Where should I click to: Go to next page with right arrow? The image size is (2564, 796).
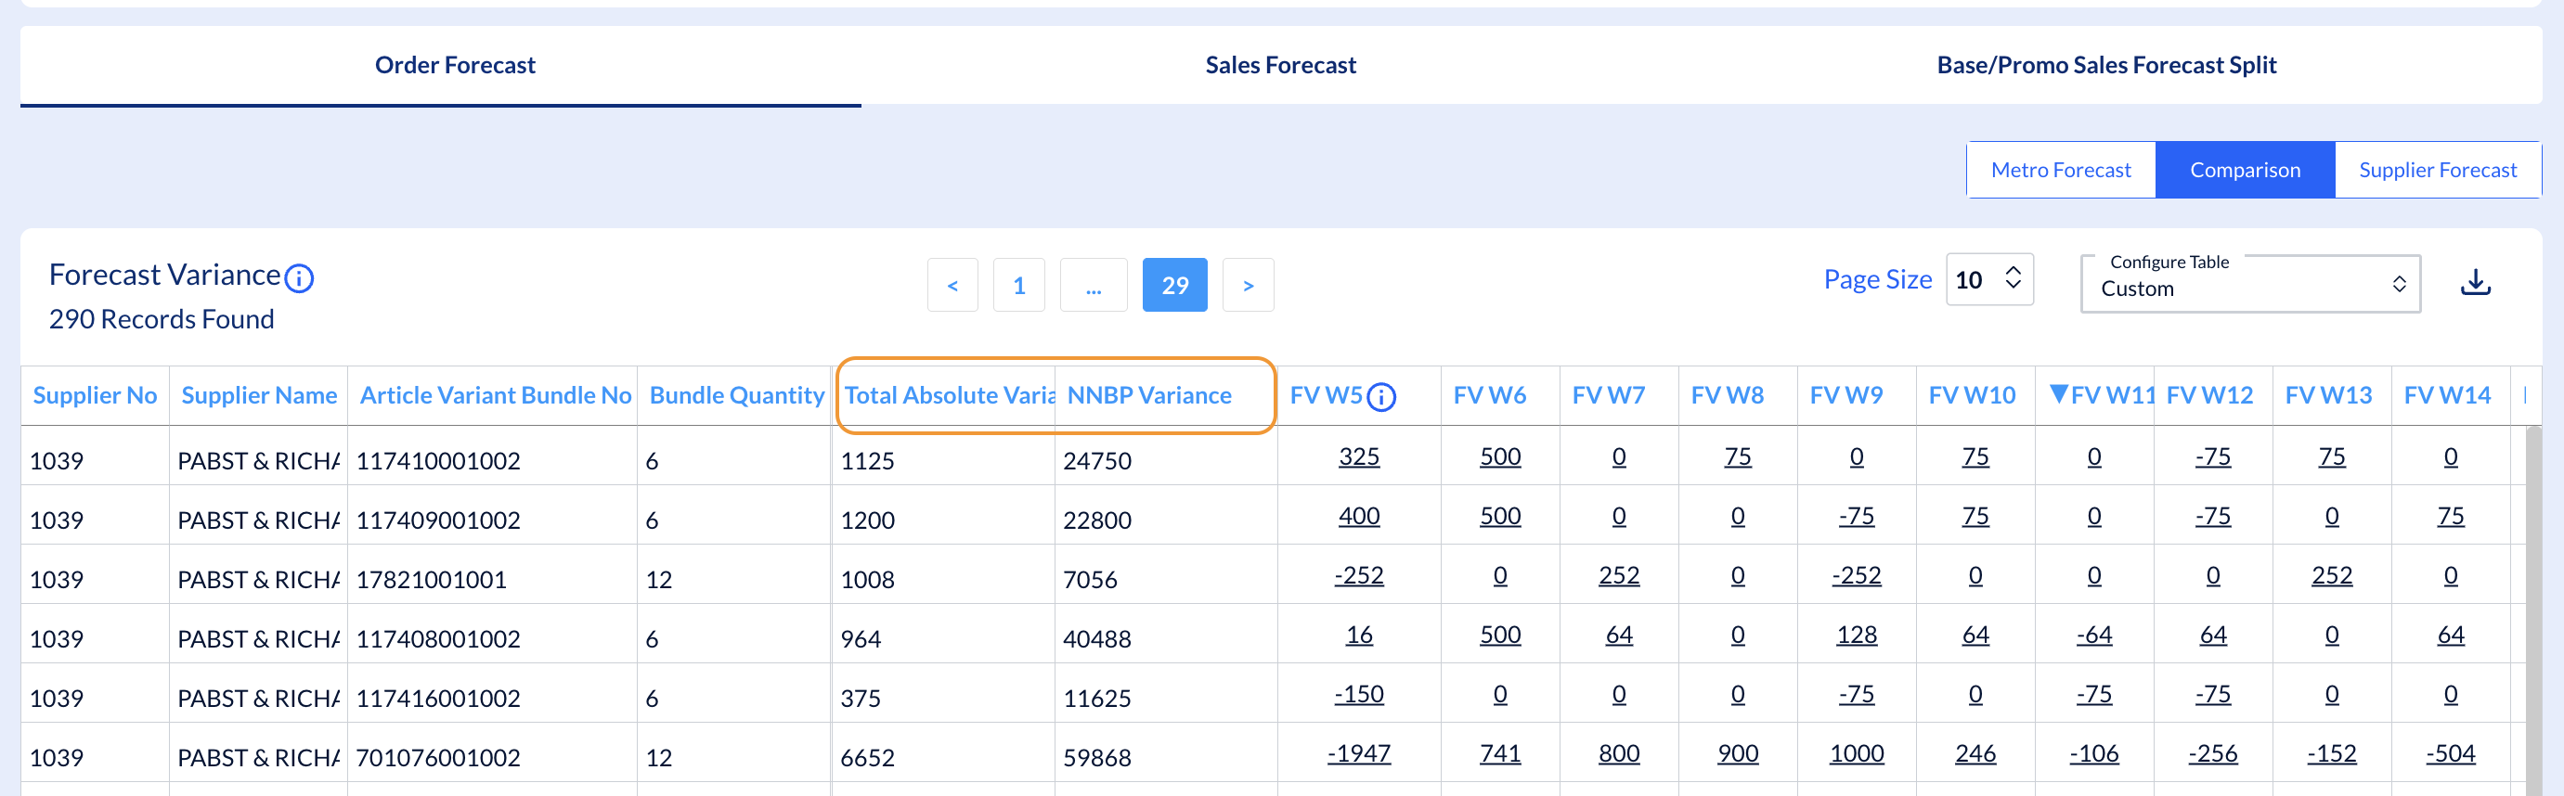pos(1247,286)
